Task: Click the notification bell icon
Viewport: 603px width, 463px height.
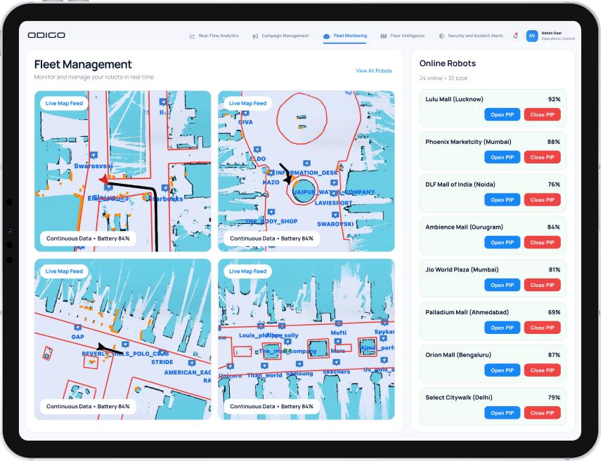Action: [x=517, y=36]
